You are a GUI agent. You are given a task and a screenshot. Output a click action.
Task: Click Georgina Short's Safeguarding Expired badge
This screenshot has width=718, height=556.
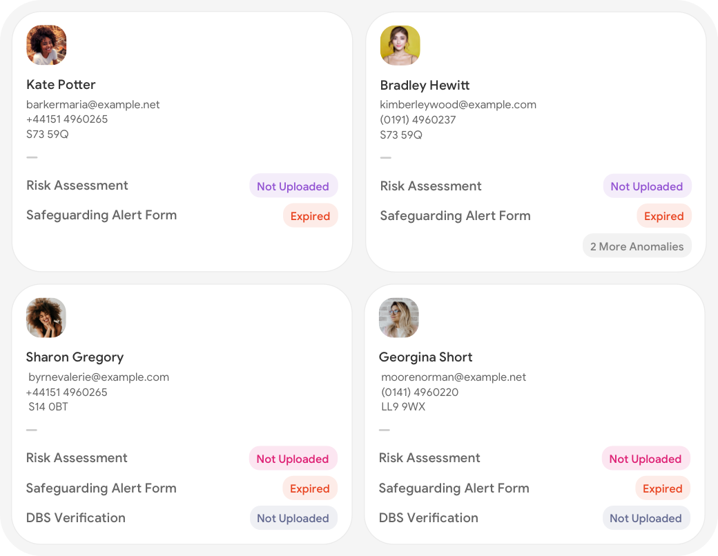point(662,488)
